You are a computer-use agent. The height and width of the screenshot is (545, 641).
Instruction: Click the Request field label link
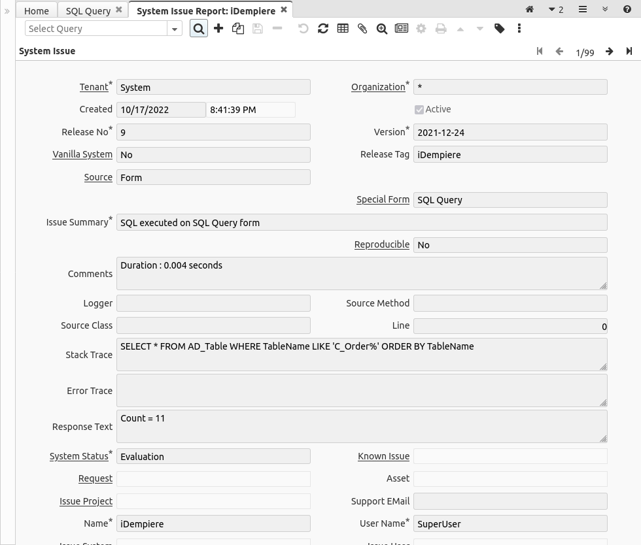(95, 478)
